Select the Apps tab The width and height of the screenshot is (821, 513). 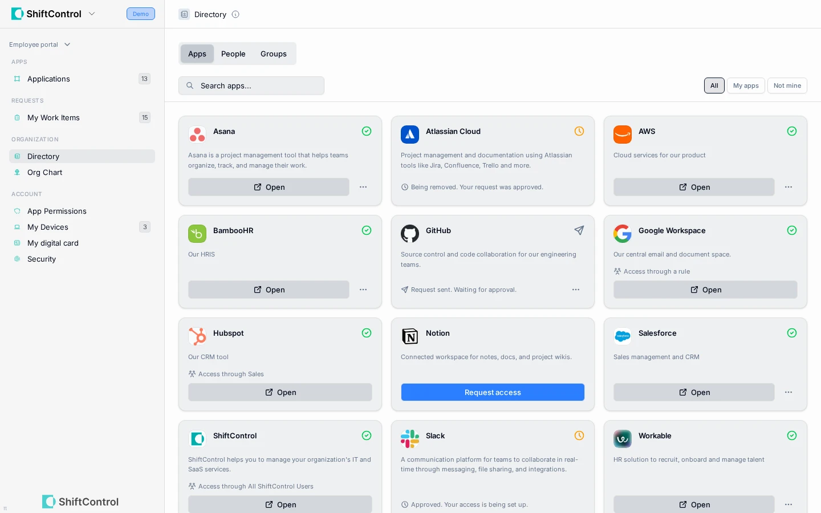197,54
